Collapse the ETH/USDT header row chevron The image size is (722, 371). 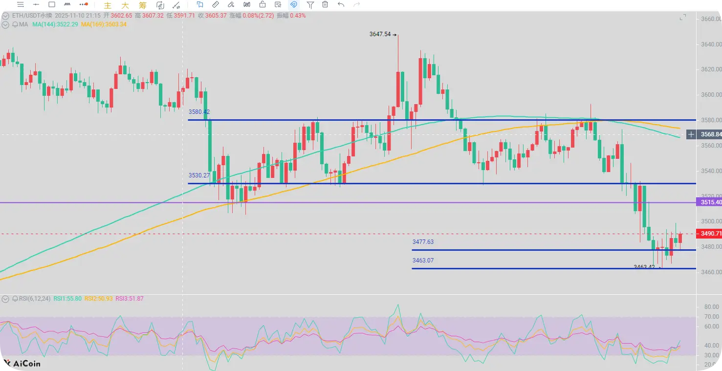click(5, 16)
